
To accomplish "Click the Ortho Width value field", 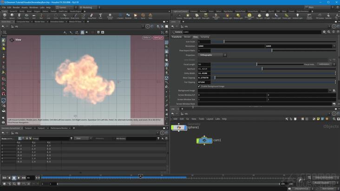I will click(x=204, y=73).
